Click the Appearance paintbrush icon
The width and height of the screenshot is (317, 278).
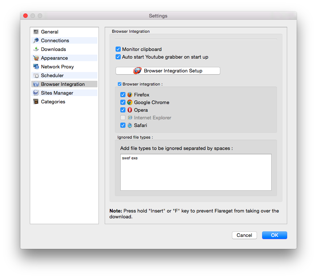36,58
